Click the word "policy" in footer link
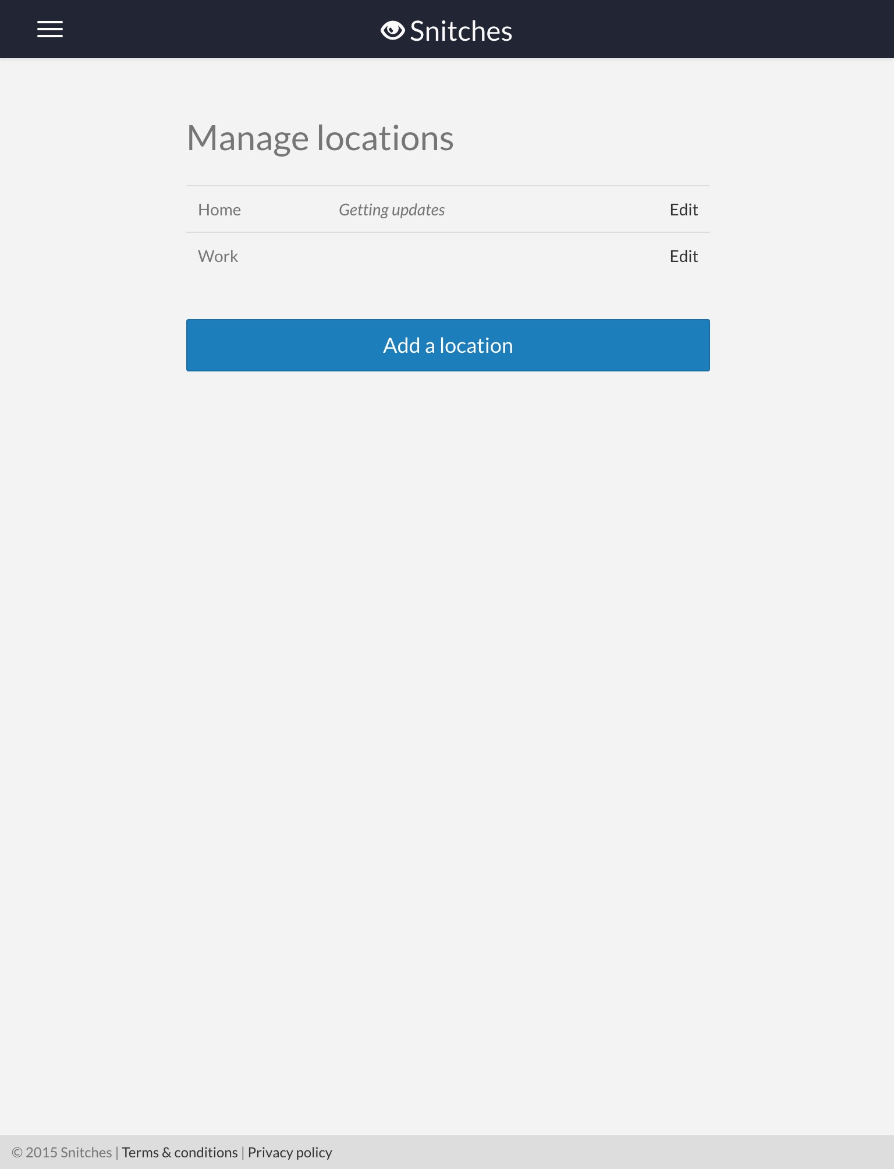The width and height of the screenshot is (894, 1169). point(314,1153)
